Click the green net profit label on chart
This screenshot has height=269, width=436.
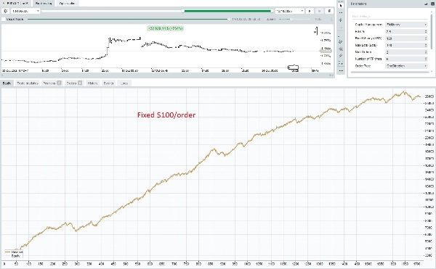[x=165, y=28]
